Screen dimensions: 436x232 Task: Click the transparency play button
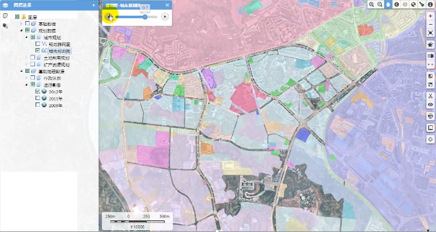[x=165, y=17]
